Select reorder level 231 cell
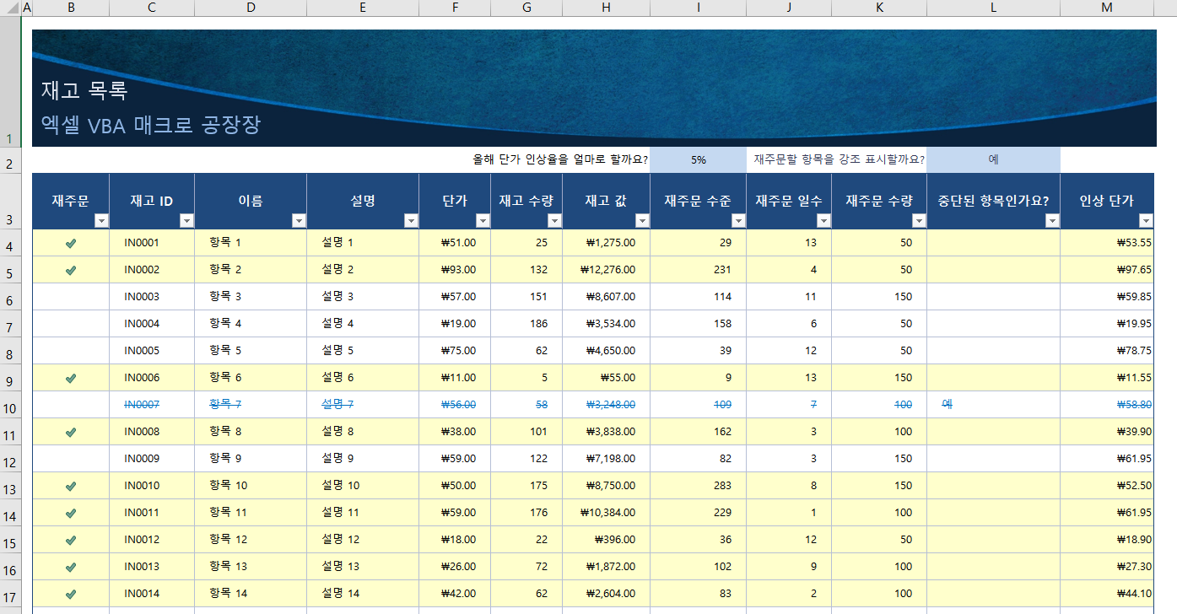Screen dimensions: 1177x614 coord(698,270)
